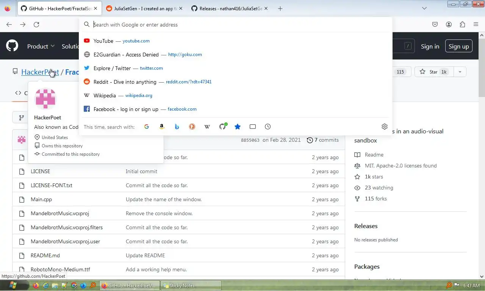Open search settings gear icon
Viewport: 485px width, 291px height.
(385, 127)
